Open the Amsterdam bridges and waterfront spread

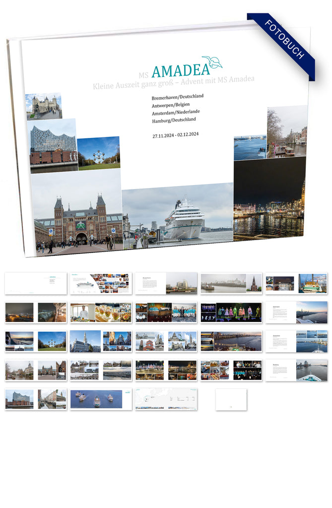point(101,370)
